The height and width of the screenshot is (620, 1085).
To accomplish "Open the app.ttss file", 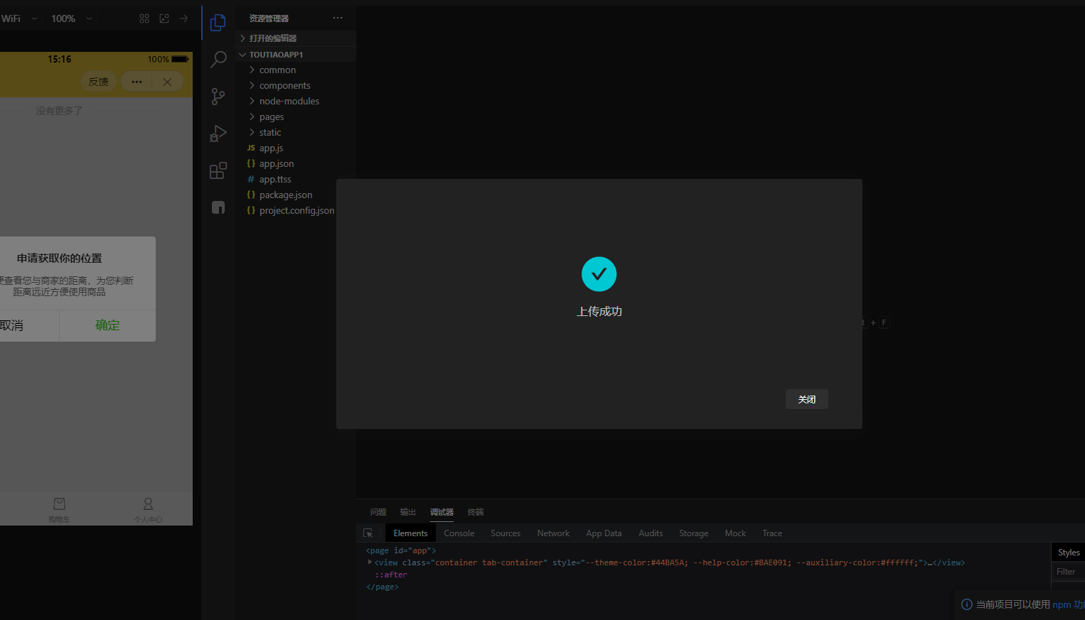I will click(x=296, y=179).
